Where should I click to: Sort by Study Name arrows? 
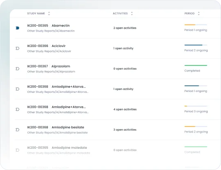(x=49, y=13)
